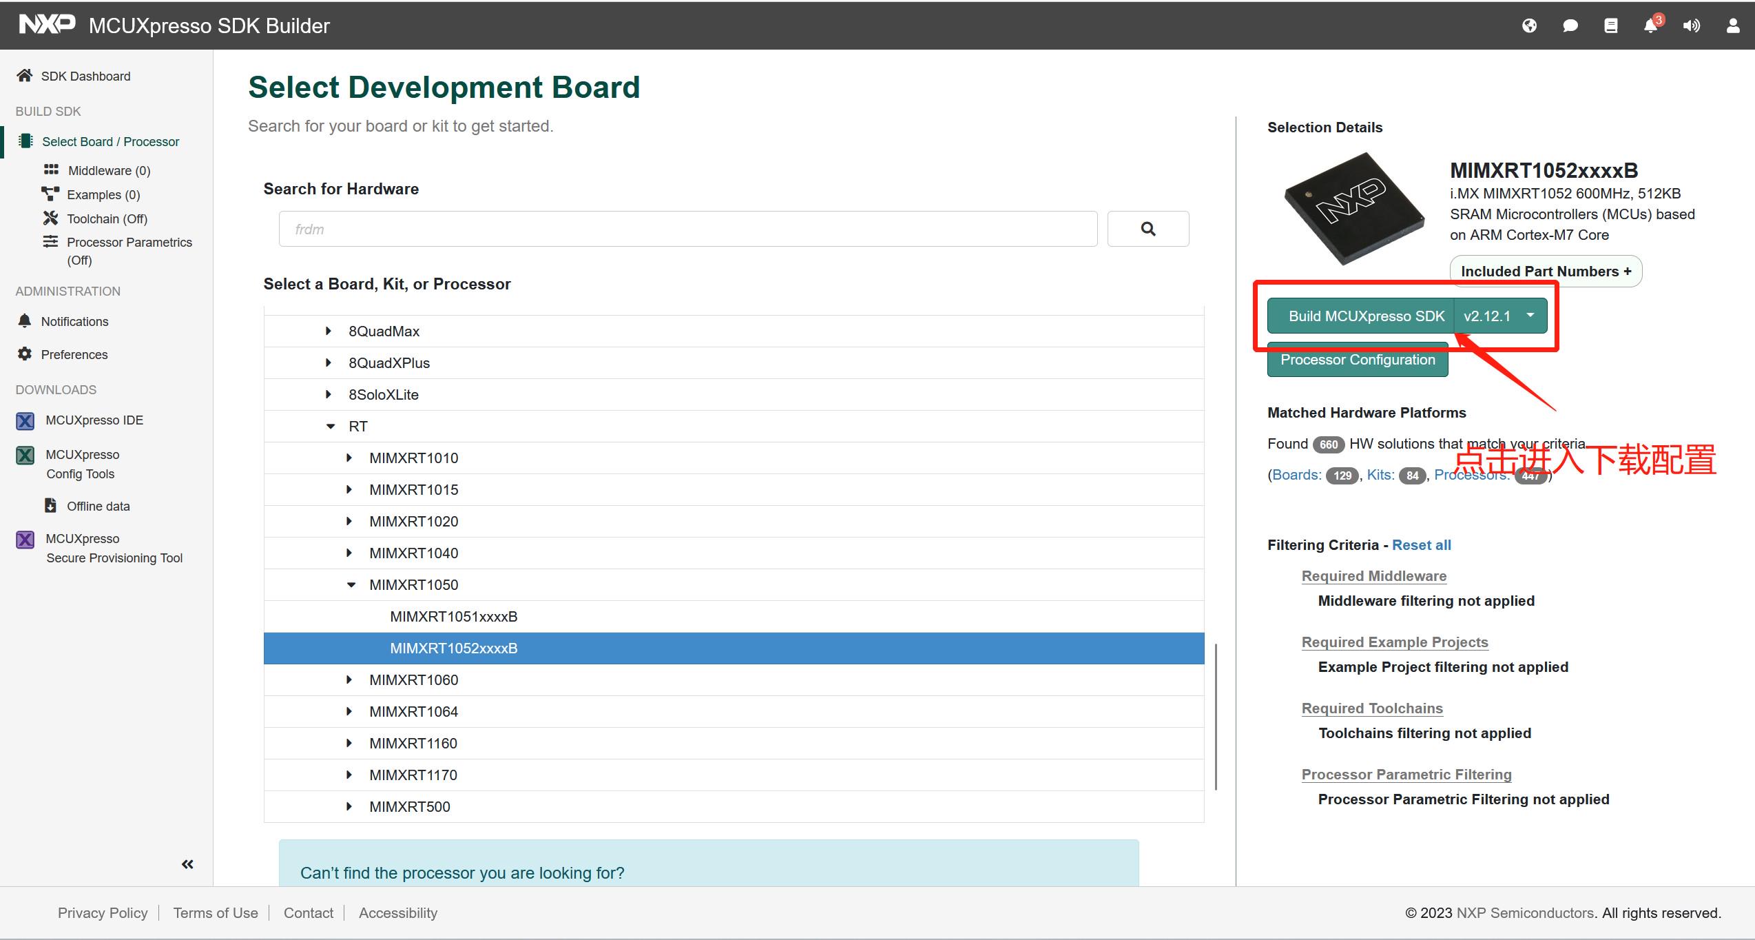This screenshot has width=1755, height=940.
Task: Collapse the sidebar with double chevron
Action: click(187, 864)
